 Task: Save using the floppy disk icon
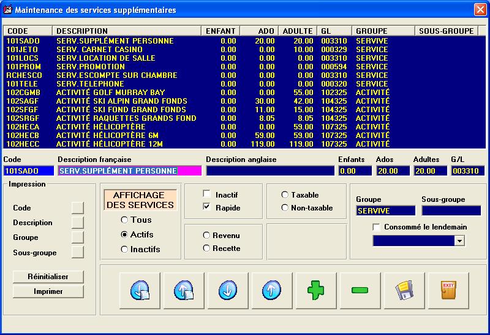[404, 290]
